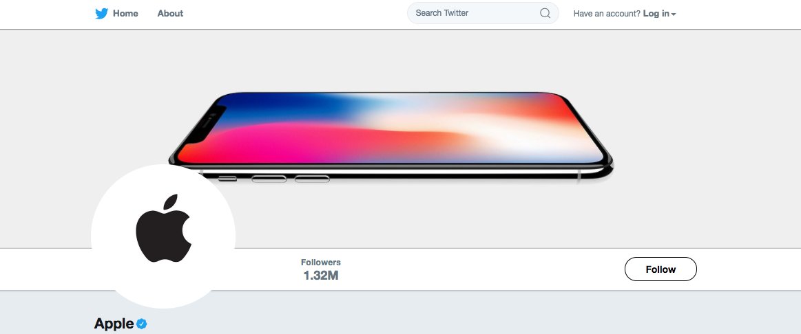Open Apple's circular profile picture
This screenshot has height=334, width=801.
(x=163, y=236)
